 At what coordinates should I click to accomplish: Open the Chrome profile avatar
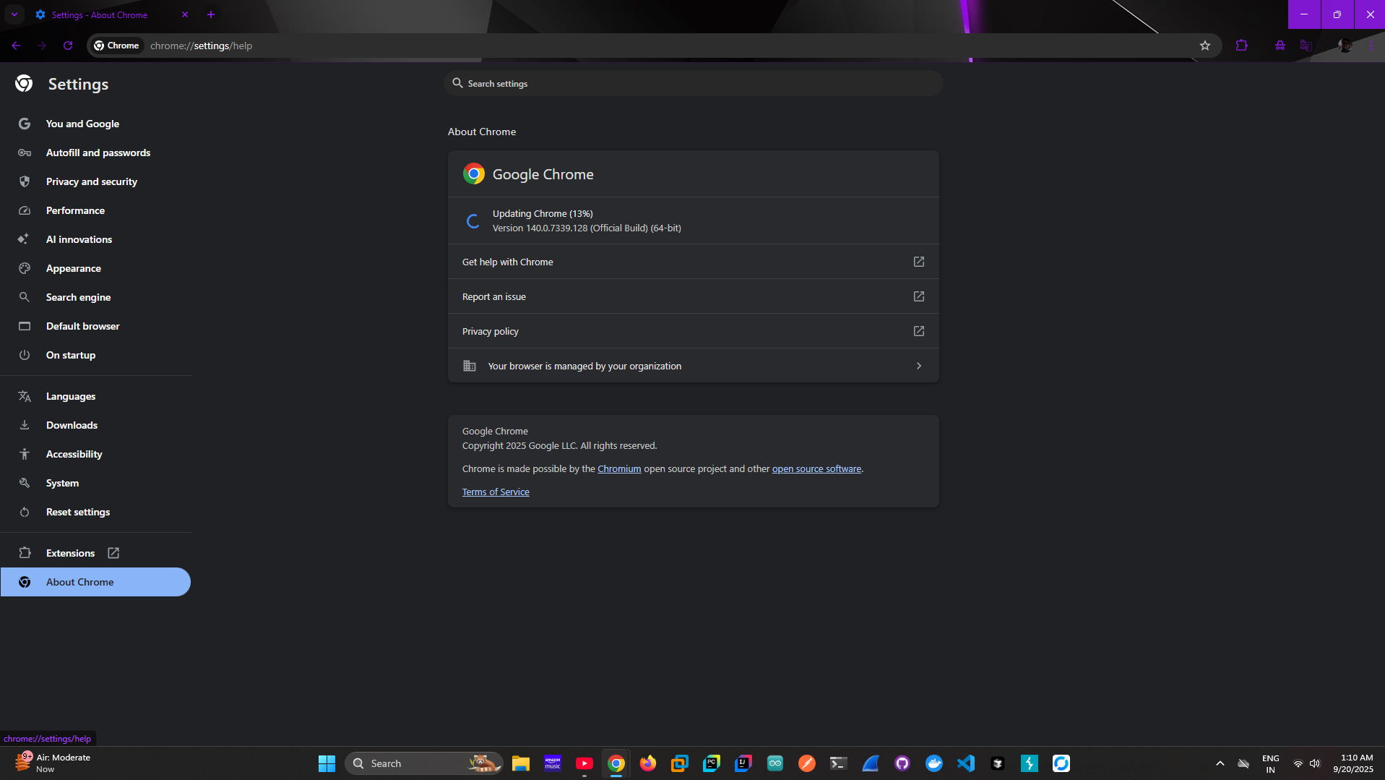point(1345,46)
